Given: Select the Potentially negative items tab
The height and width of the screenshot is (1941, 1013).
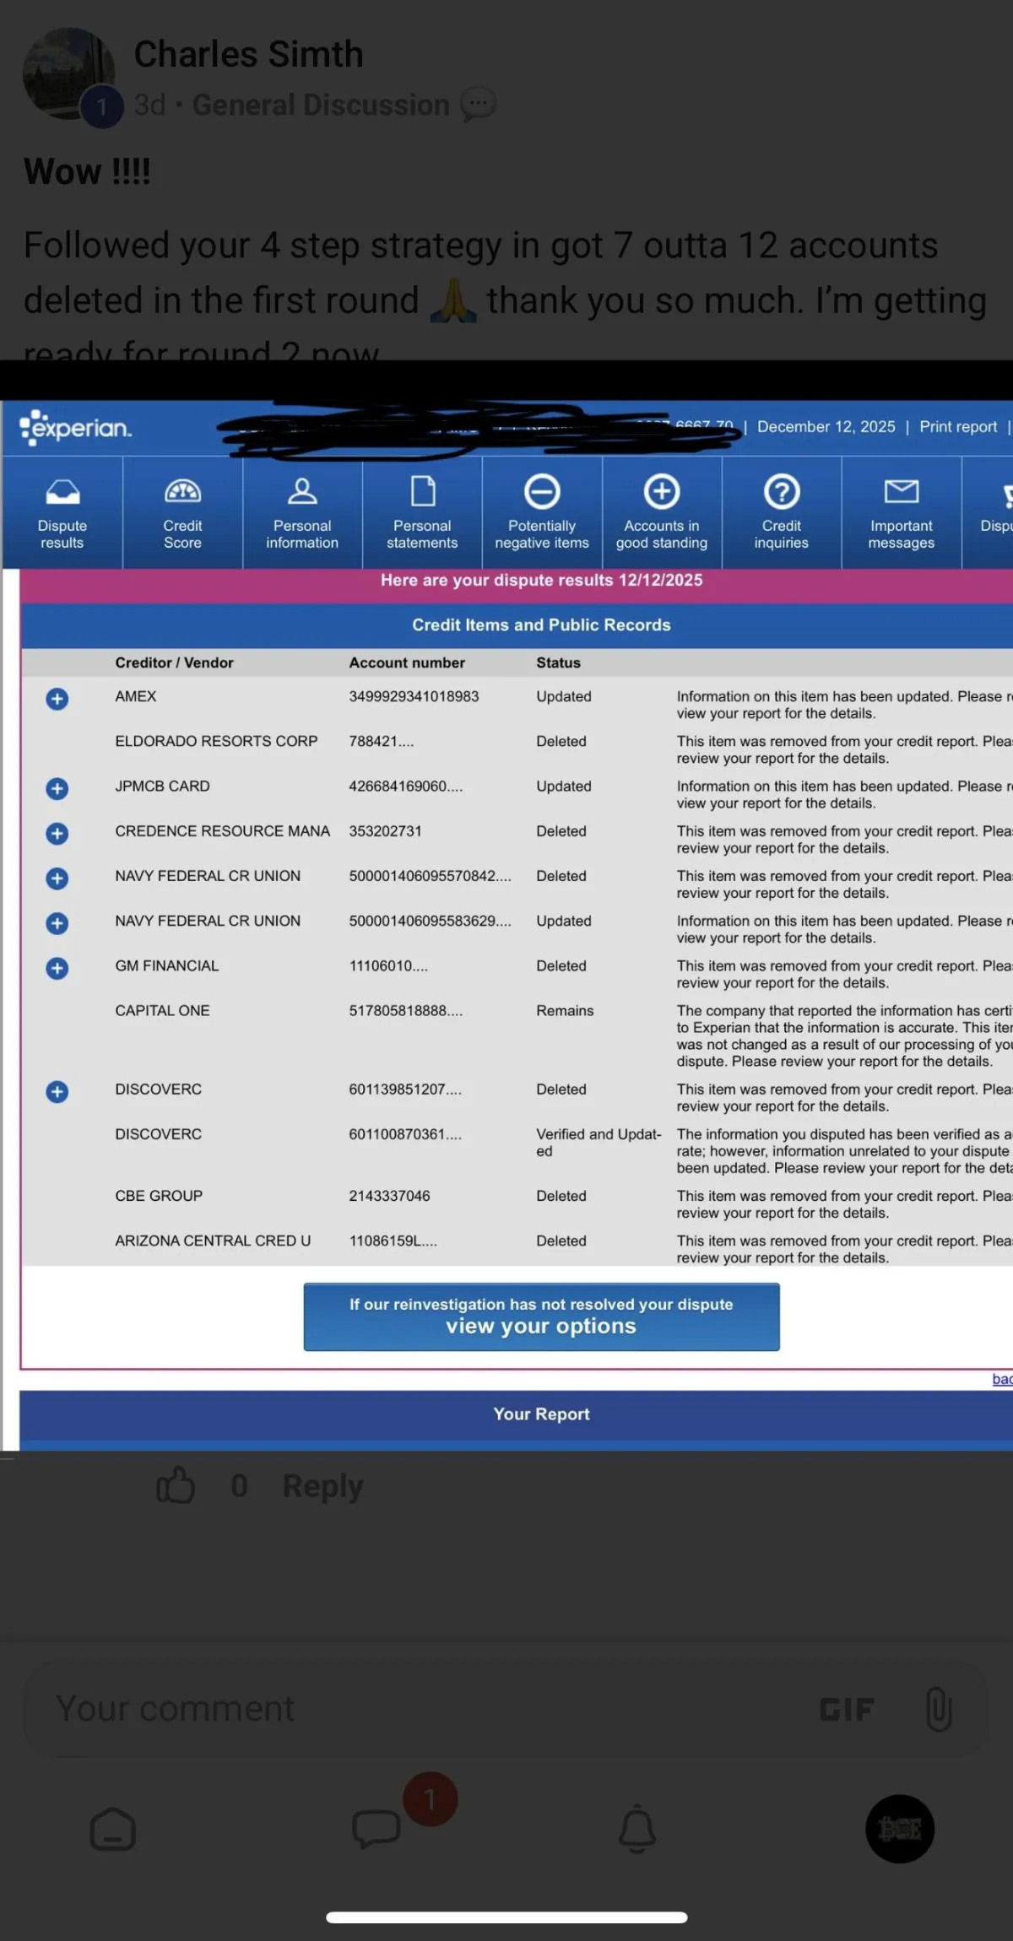Looking at the screenshot, I should click(542, 512).
